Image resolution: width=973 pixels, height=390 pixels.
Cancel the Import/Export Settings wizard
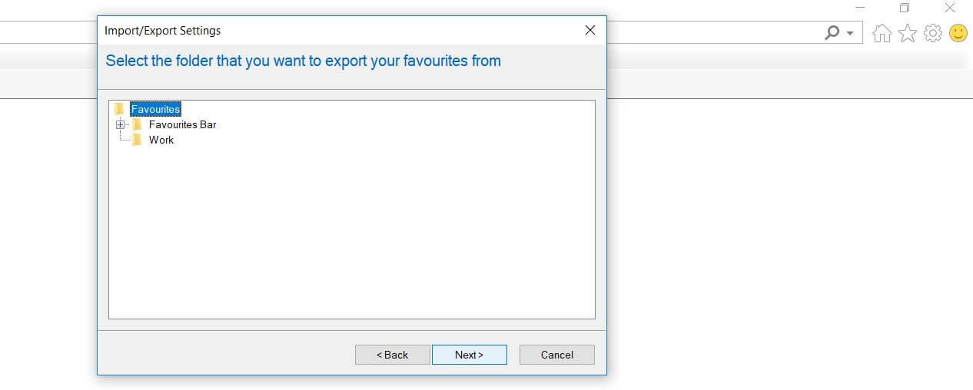[x=557, y=355]
